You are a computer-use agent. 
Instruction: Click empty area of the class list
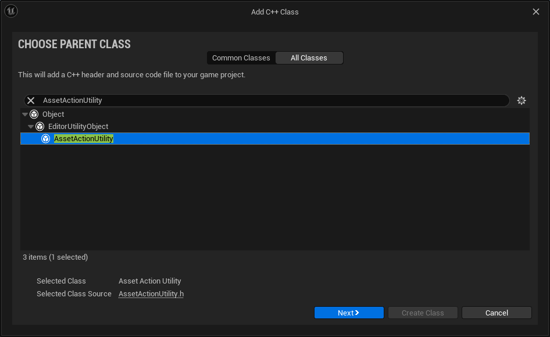pyautogui.click(x=274, y=198)
